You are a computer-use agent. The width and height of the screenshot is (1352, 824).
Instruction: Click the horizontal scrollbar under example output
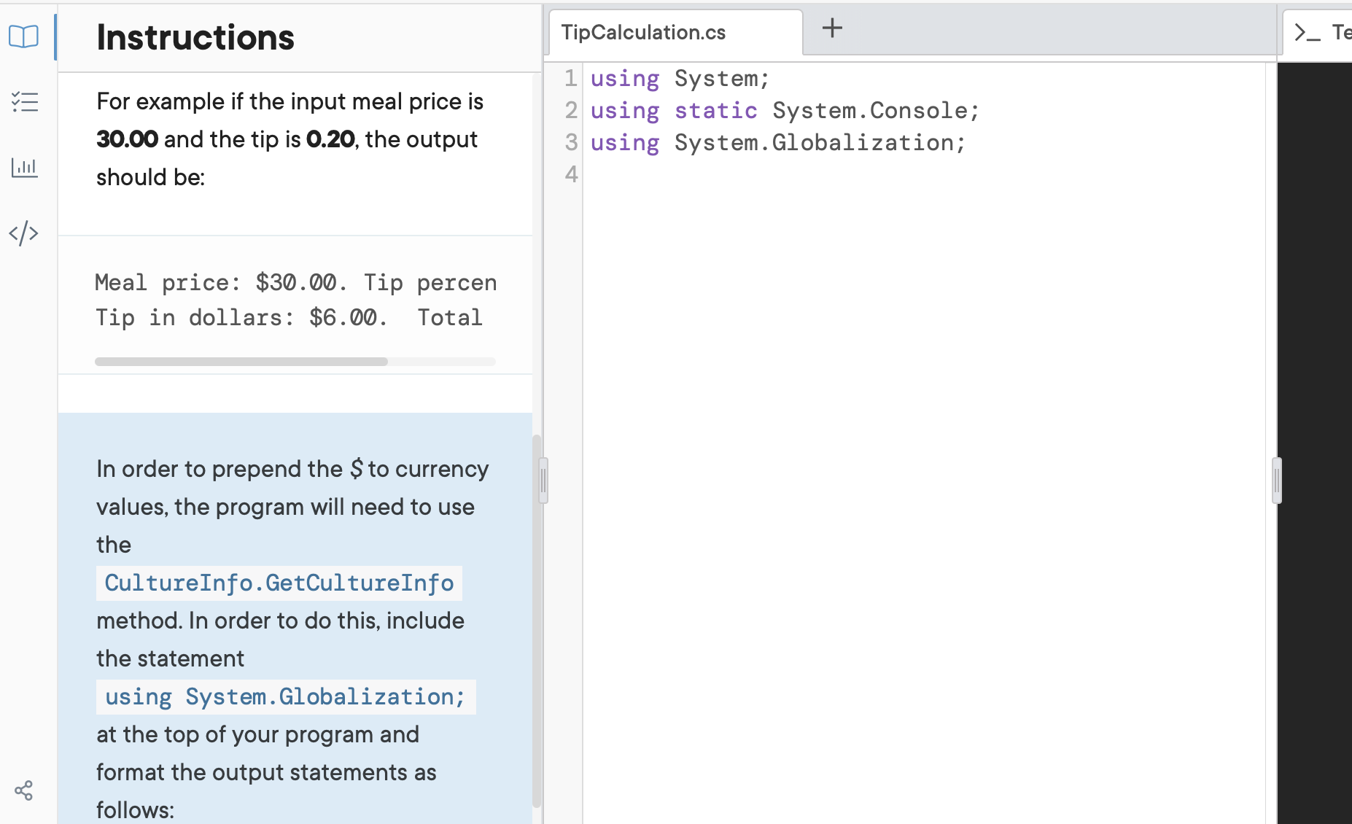point(241,361)
